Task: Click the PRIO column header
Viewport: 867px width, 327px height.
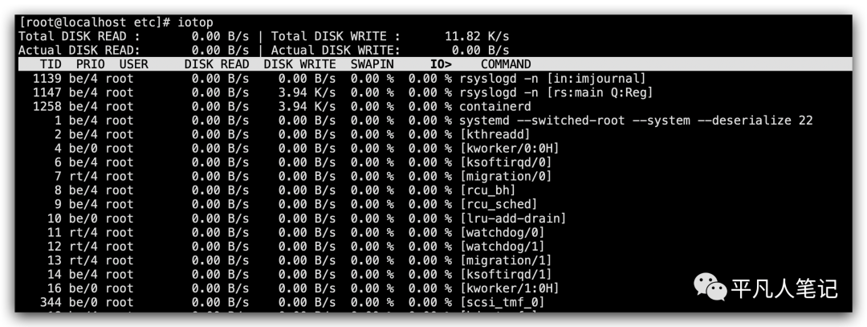Action: pos(91,64)
